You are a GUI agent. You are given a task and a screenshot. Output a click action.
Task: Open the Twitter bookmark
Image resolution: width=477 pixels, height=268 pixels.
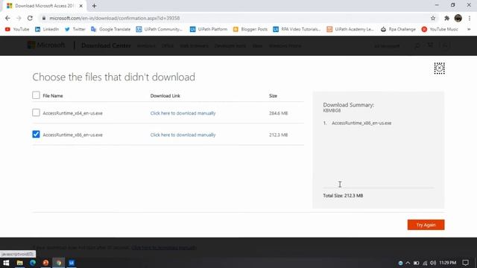[x=75, y=29]
